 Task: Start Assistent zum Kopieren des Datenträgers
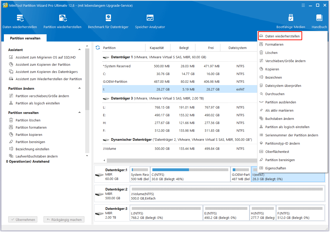coord(47,72)
